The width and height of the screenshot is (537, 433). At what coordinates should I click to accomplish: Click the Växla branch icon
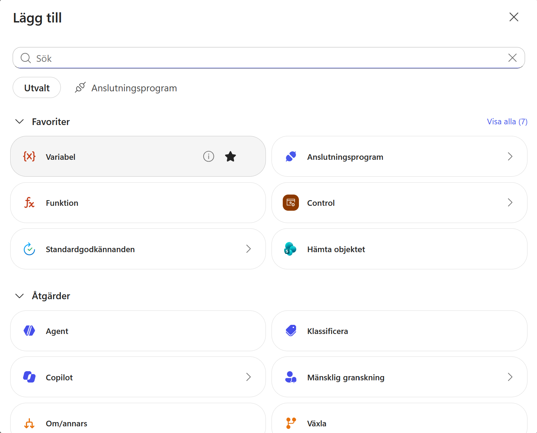(291, 423)
